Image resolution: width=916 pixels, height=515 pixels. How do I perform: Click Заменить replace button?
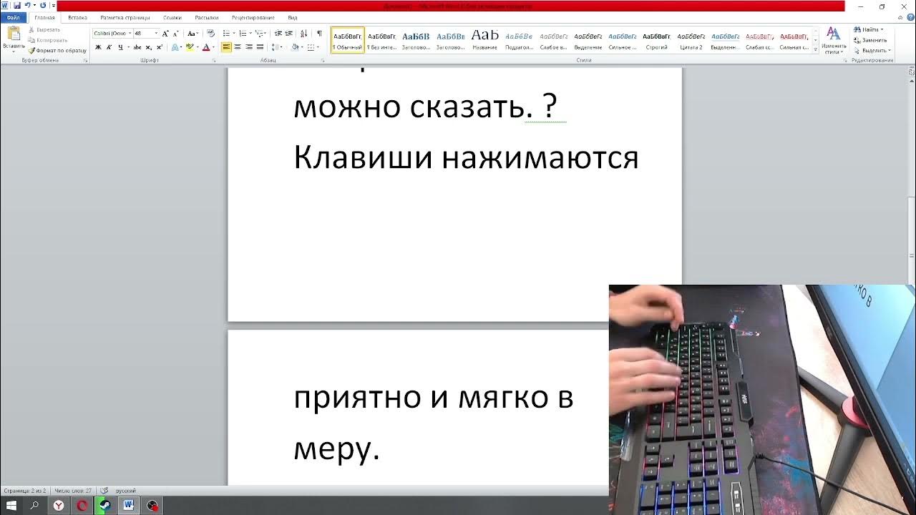pos(870,40)
